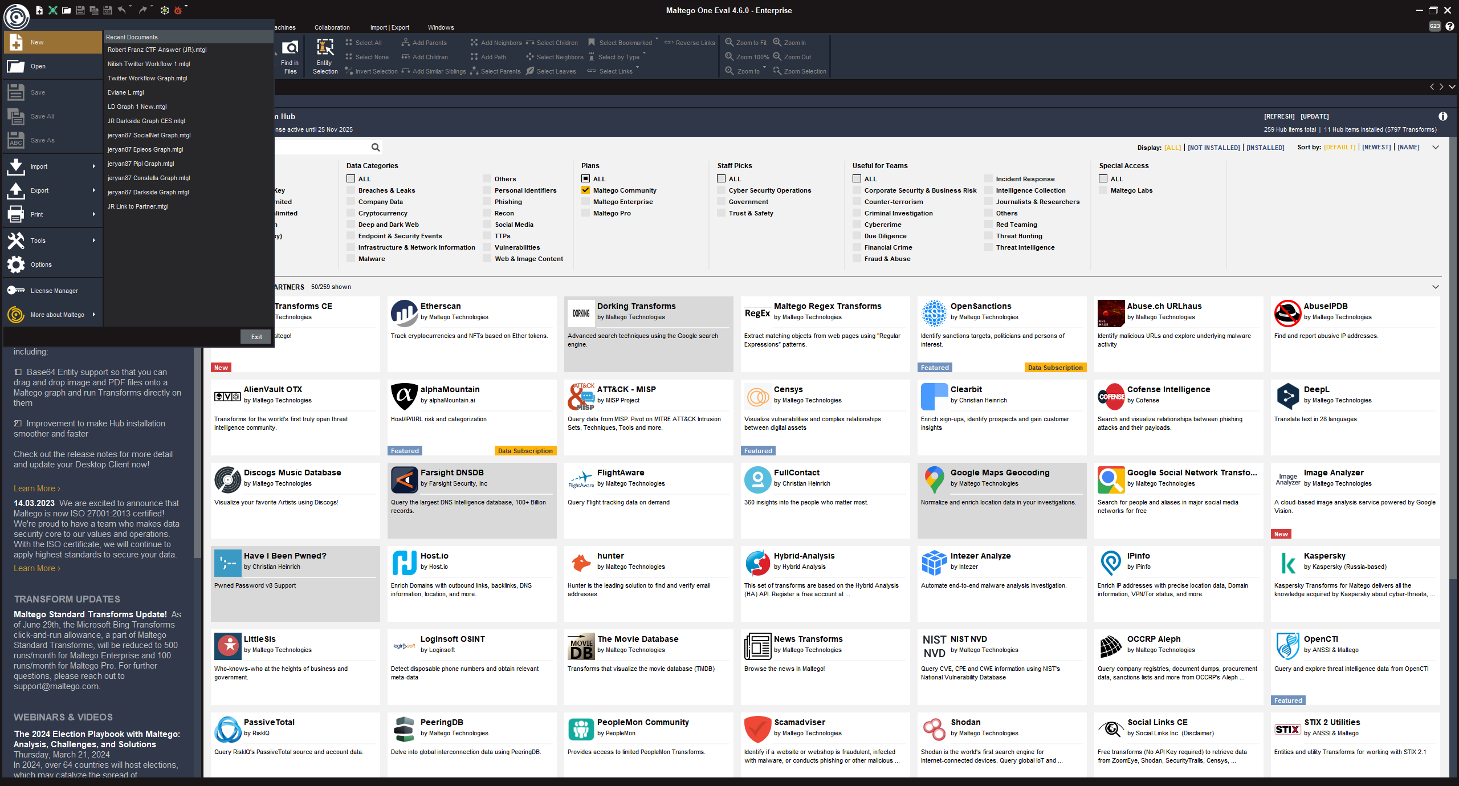Image resolution: width=1459 pixels, height=786 pixels.
Task: Activate the Entity Selection tool
Action: click(x=325, y=56)
